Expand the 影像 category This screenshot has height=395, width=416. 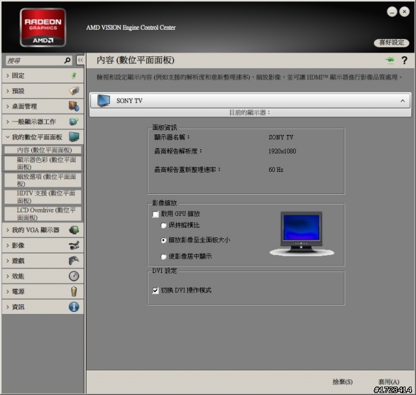tap(7, 245)
